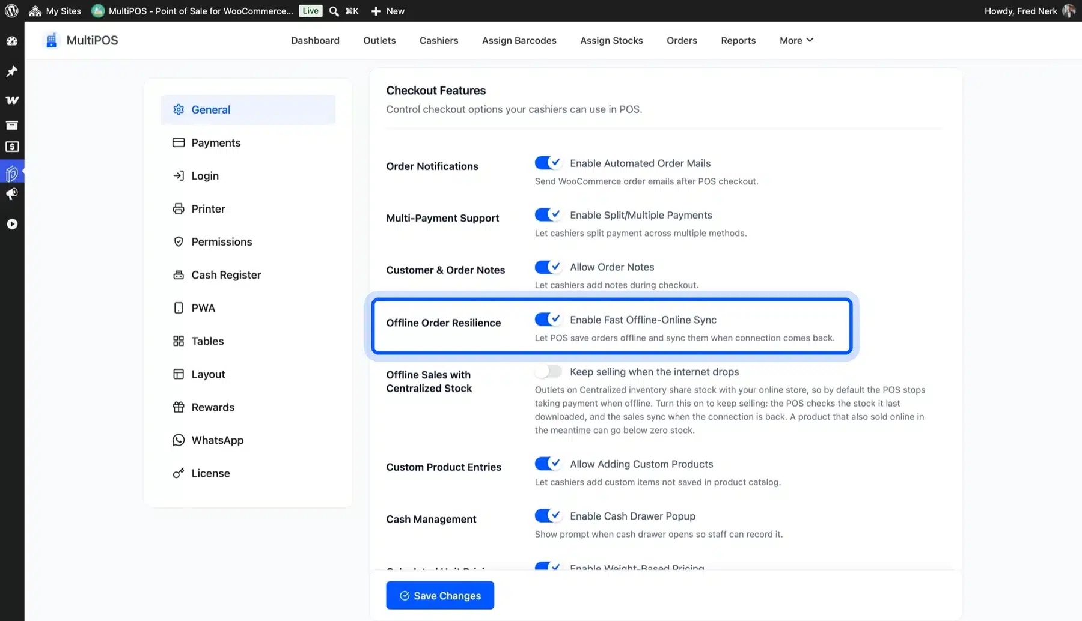The width and height of the screenshot is (1082, 621).
Task: Click the play circle sidebar icon
Action: [12, 224]
